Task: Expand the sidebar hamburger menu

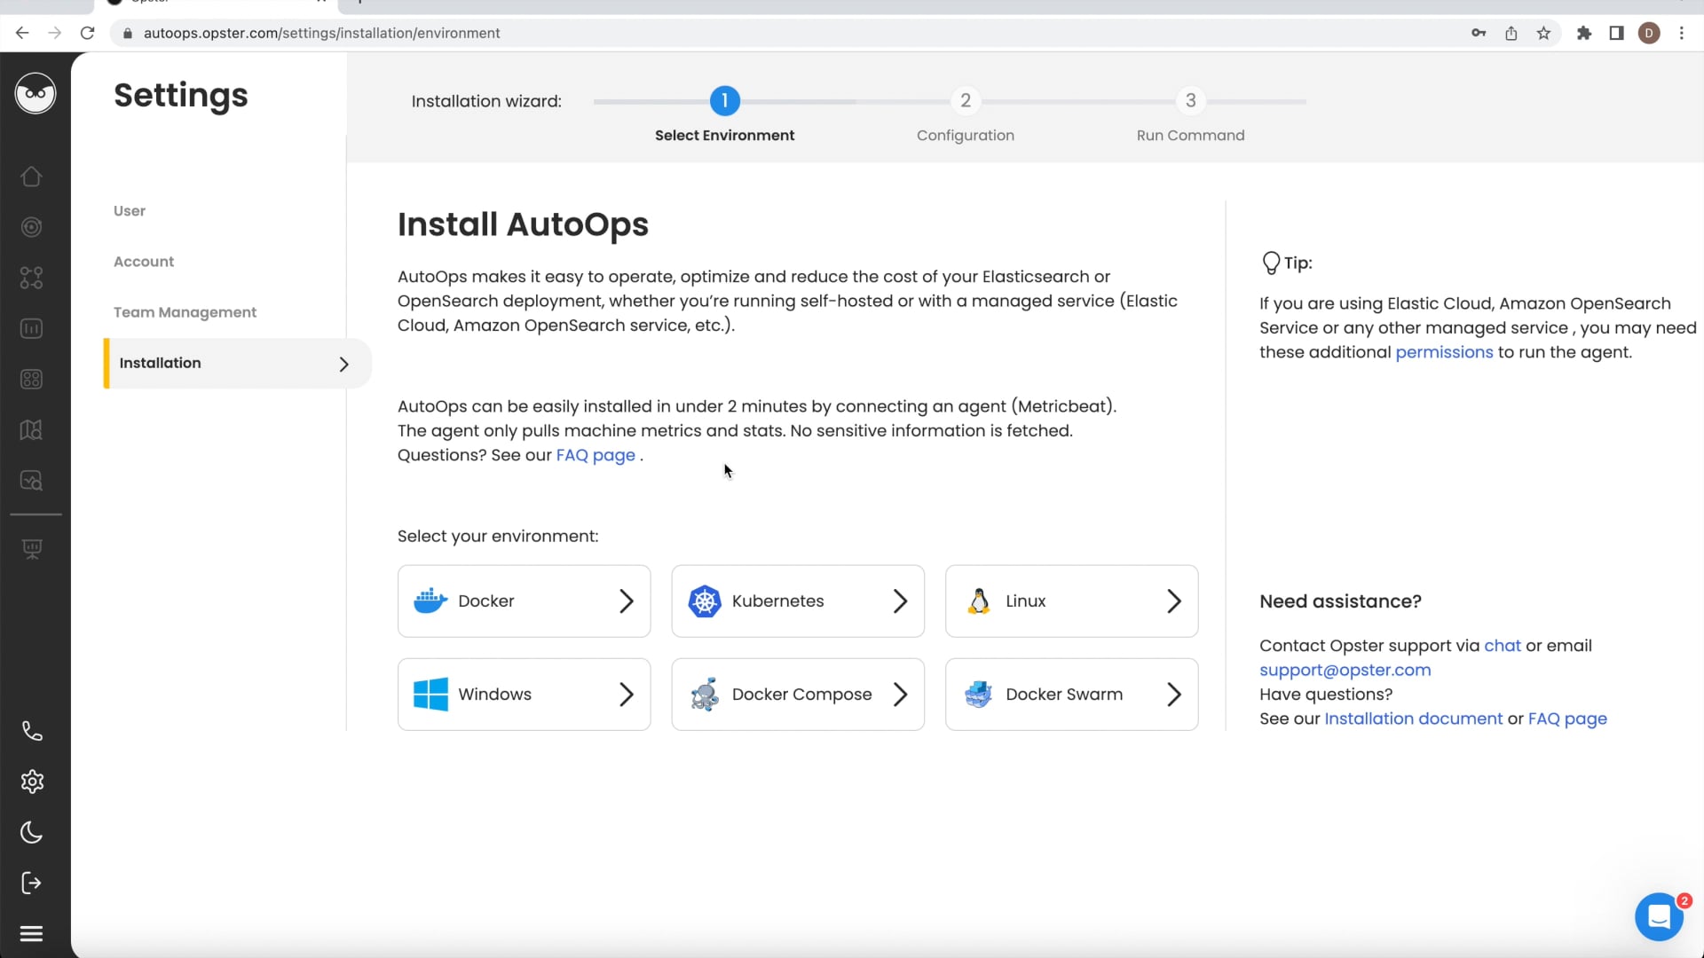Action: pos(31,933)
